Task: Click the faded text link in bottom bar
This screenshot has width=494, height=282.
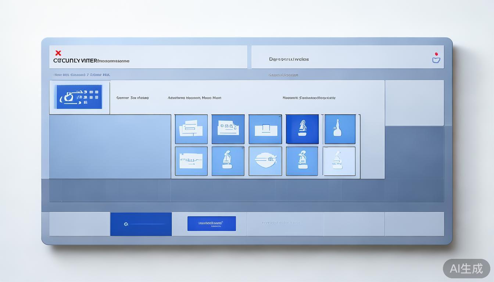Action: [281, 223]
